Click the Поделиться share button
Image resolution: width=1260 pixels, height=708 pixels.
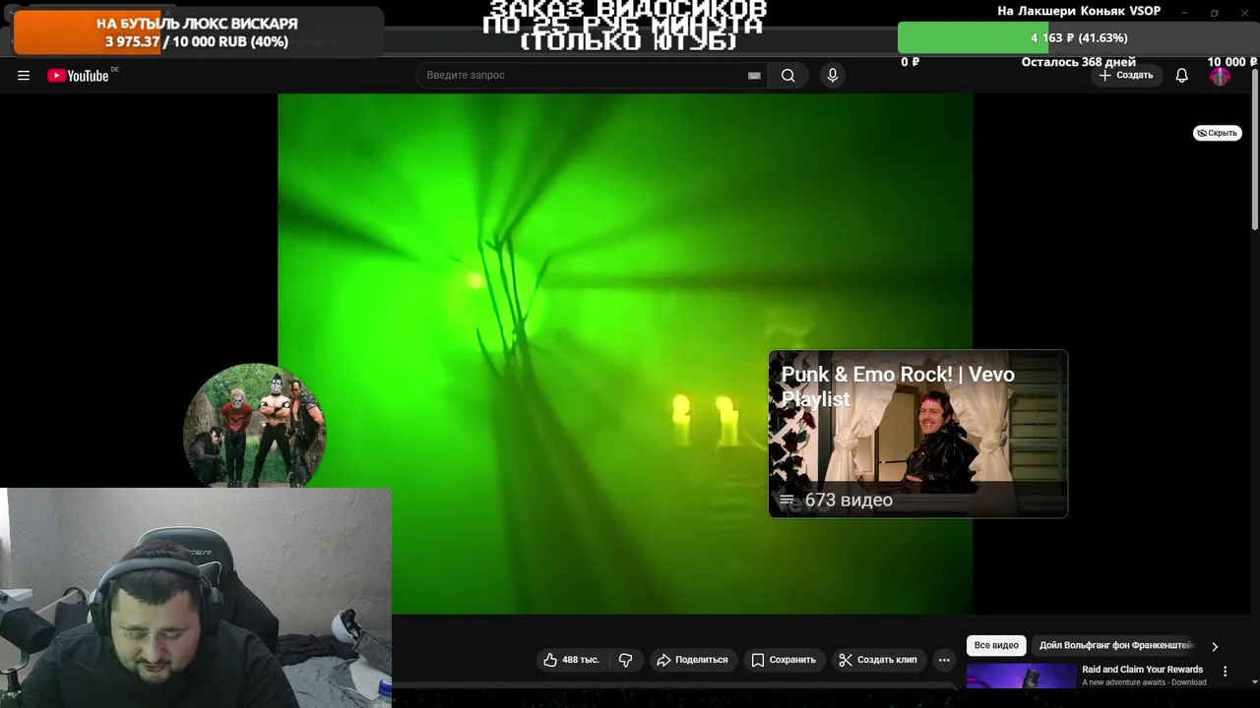click(692, 660)
